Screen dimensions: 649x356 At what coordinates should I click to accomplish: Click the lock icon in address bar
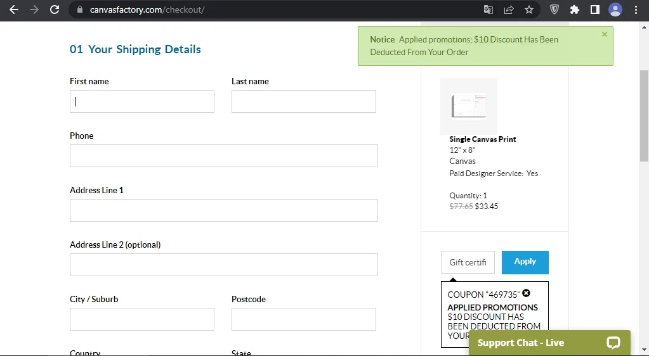(80, 10)
